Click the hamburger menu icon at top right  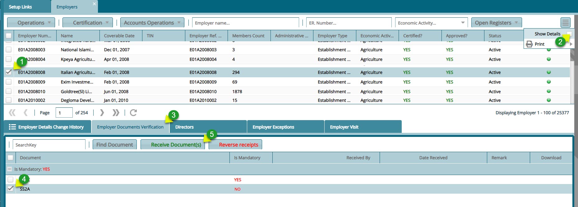[565, 23]
